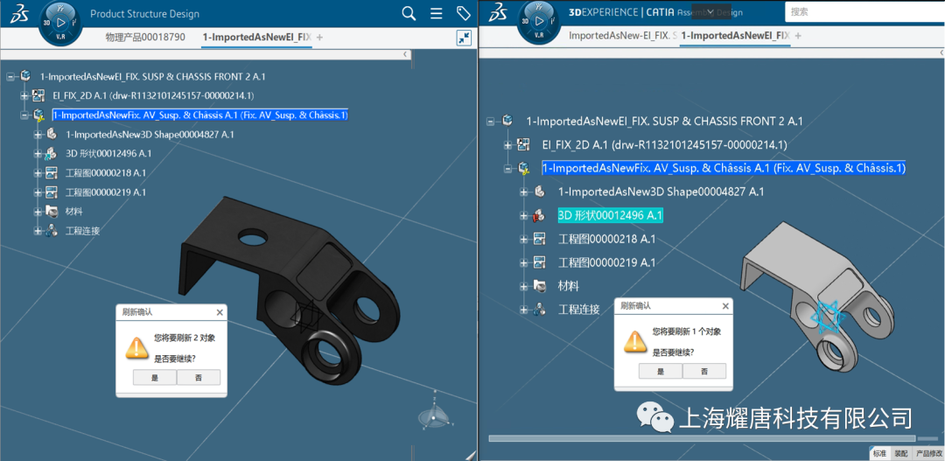945x461 pixels.
Task: Click 是 in the left refresh dialog
Action: tap(155, 378)
